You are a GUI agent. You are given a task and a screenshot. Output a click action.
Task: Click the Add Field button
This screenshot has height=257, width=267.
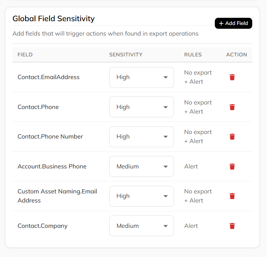[233, 23]
